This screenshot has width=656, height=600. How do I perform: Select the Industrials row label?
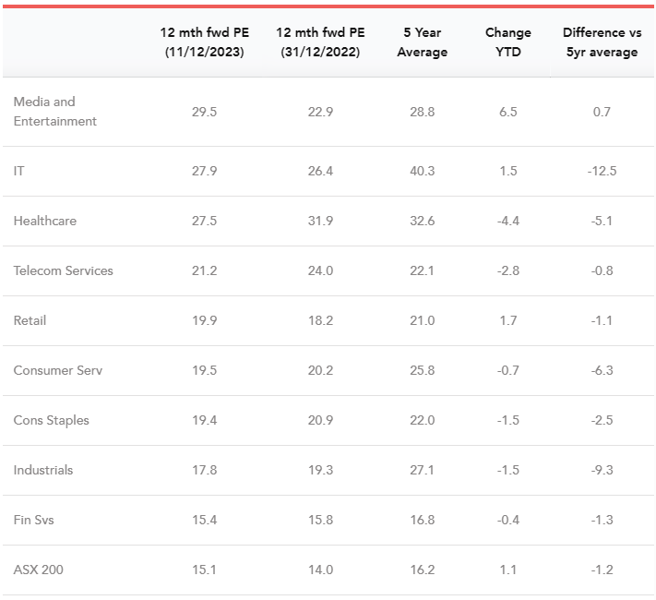coord(43,471)
